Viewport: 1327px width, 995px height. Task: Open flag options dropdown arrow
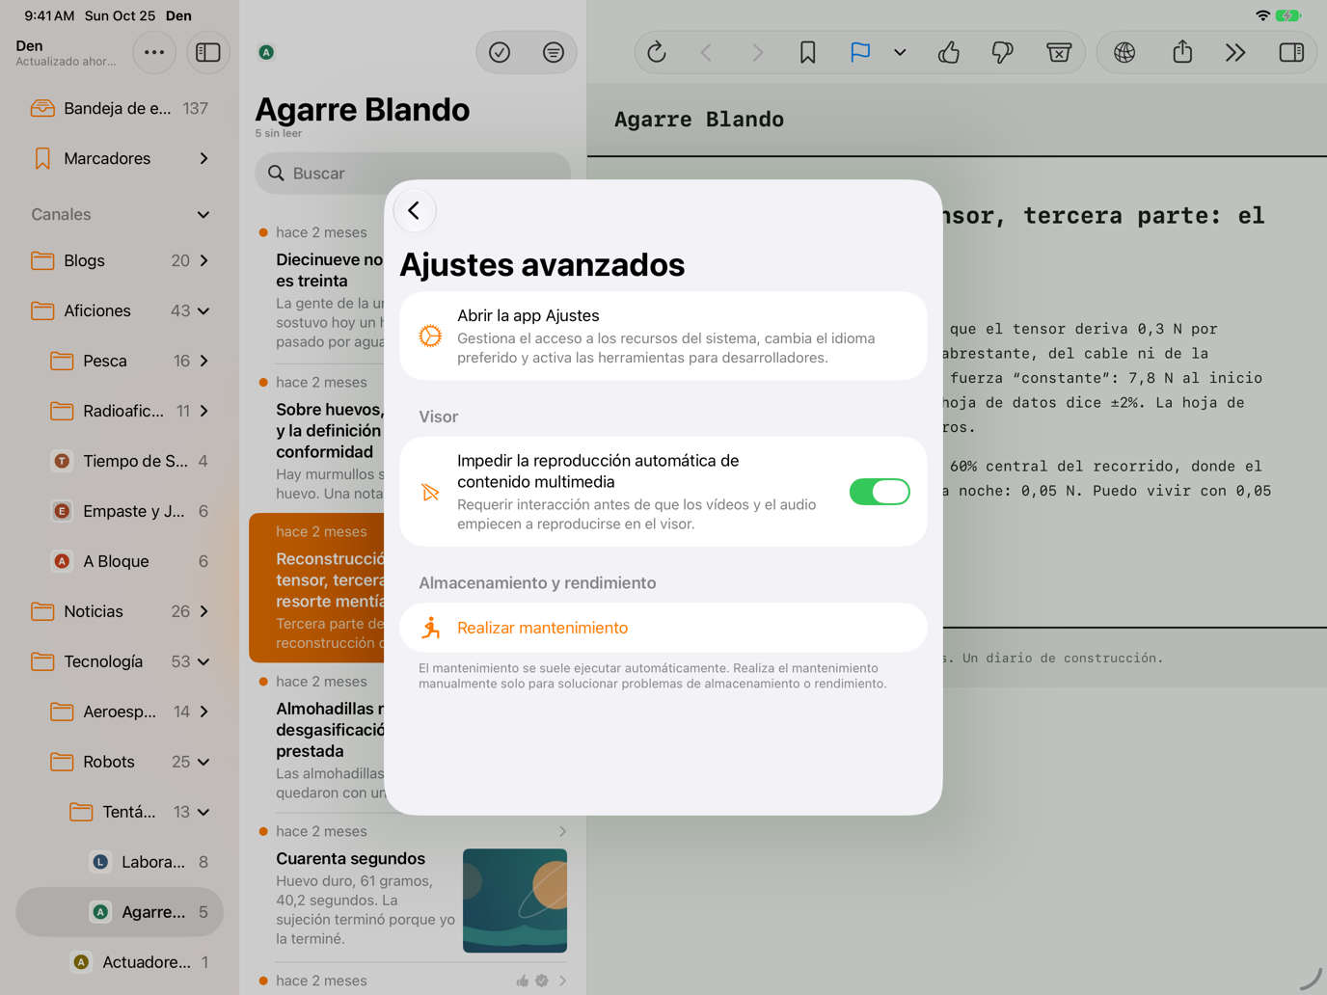click(x=900, y=52)
